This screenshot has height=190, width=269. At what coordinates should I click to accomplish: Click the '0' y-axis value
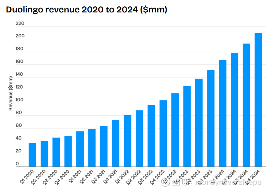[x=17, y=164]
